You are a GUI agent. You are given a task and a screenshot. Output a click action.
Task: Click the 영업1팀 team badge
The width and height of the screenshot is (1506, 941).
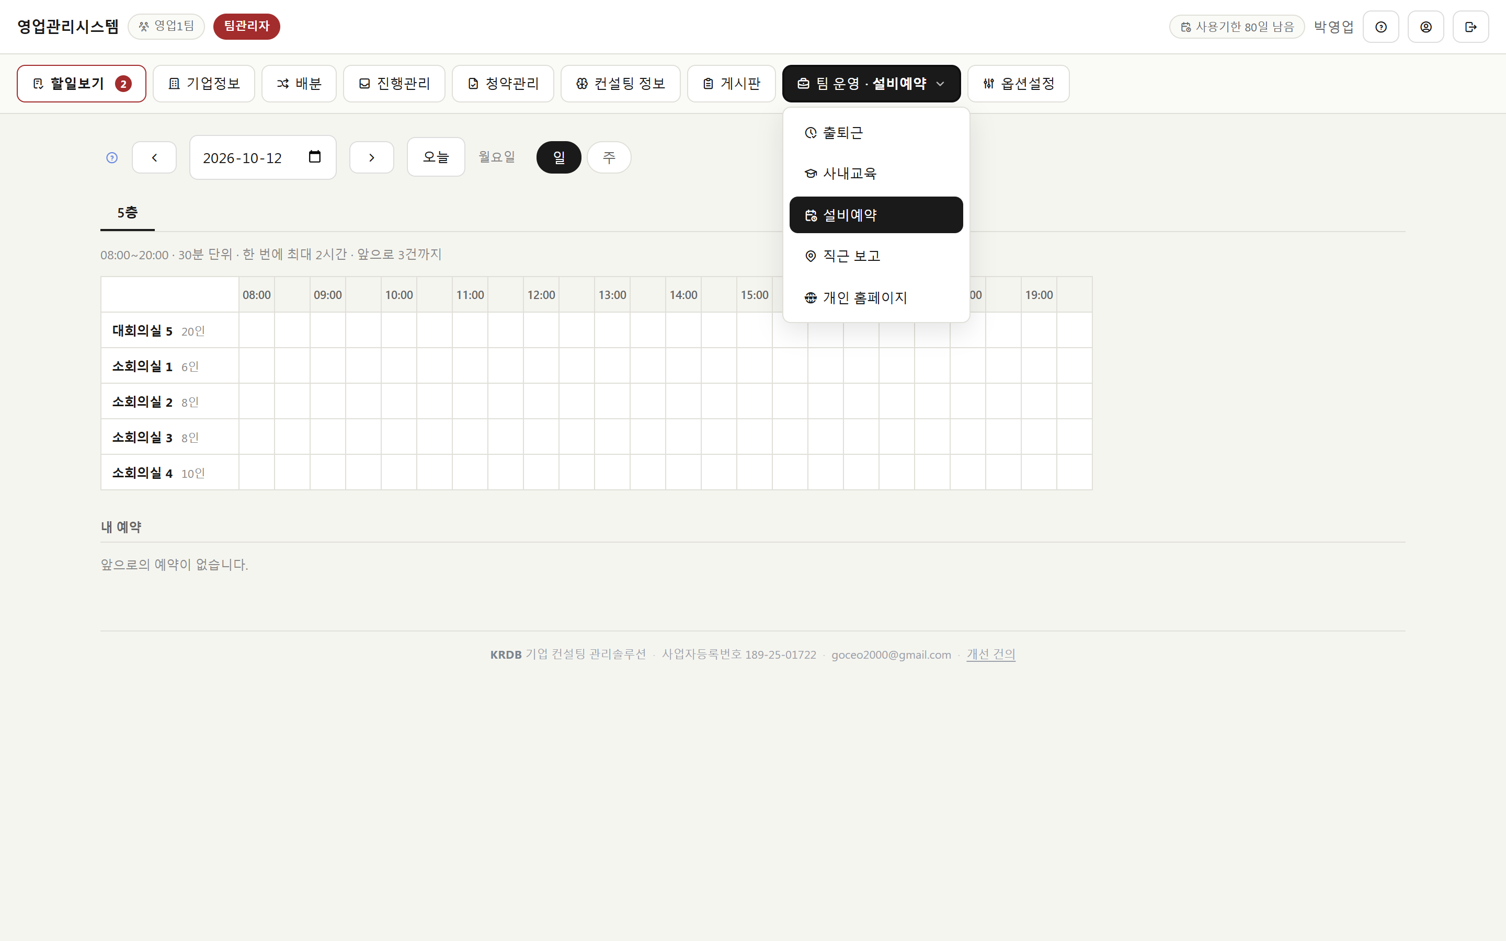click(x=166, y=26)
